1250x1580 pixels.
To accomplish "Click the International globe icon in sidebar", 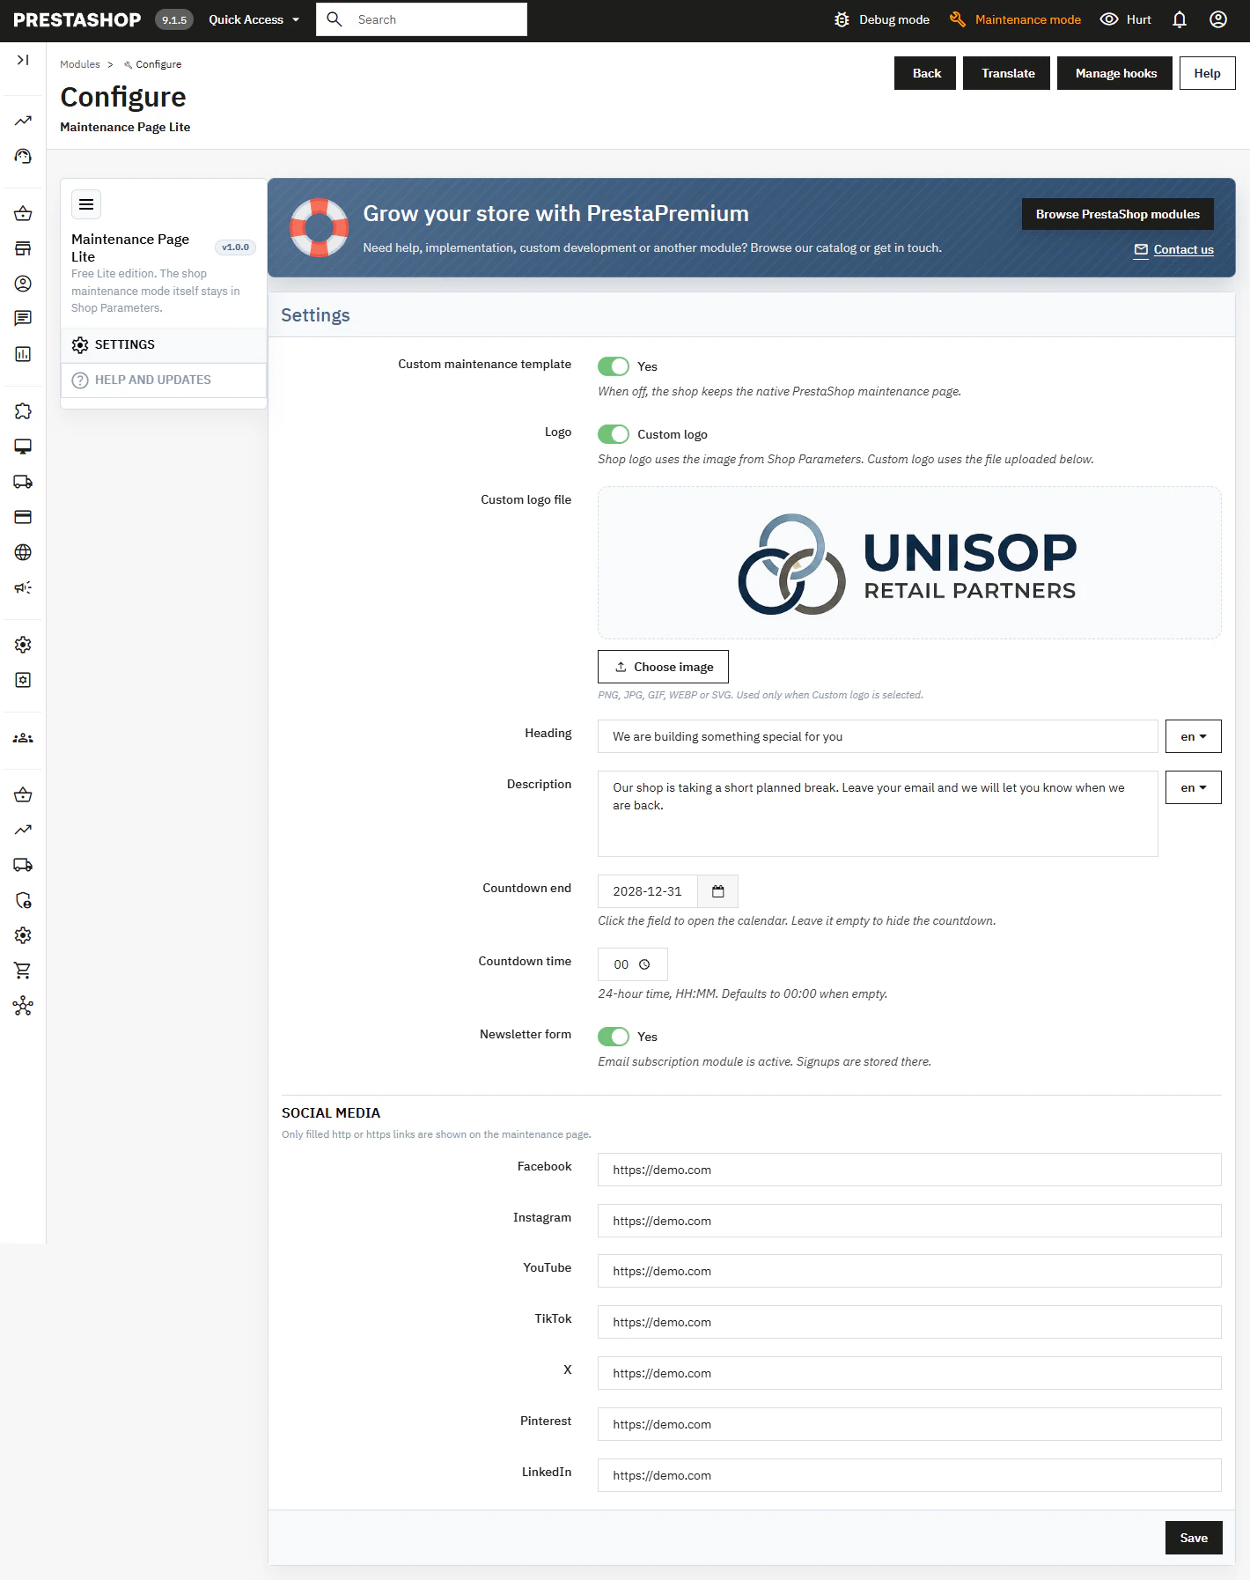I will [x=23, y=552].
